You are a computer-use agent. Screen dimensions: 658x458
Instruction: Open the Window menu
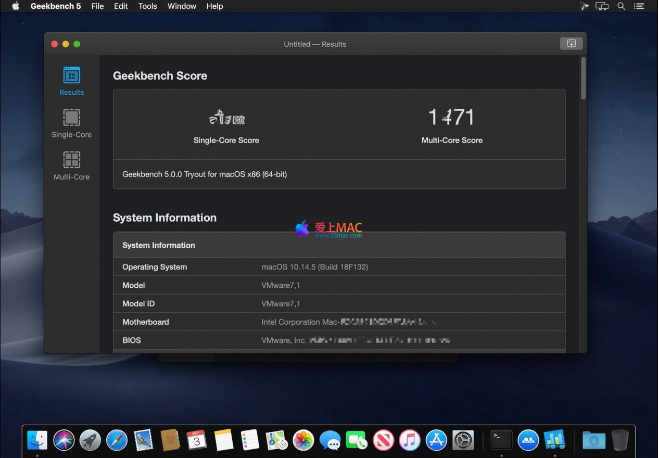(182, 6)
